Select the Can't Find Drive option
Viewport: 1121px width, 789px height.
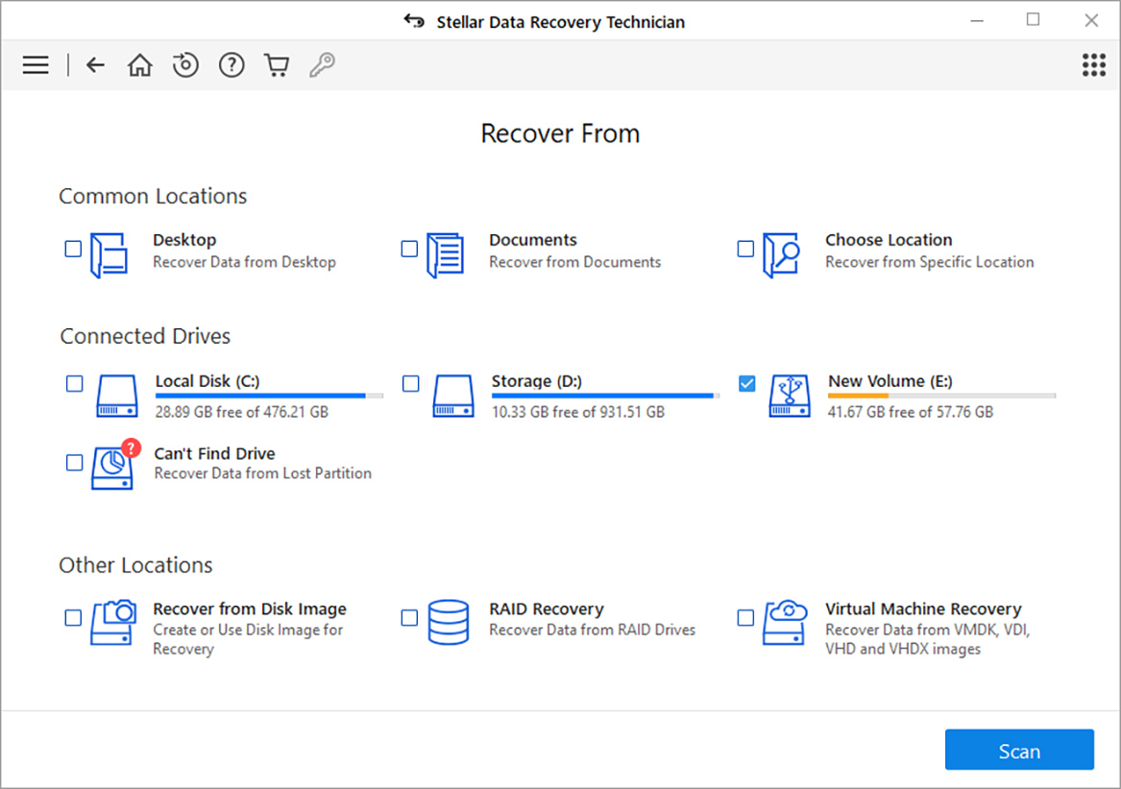click(74, 463)
